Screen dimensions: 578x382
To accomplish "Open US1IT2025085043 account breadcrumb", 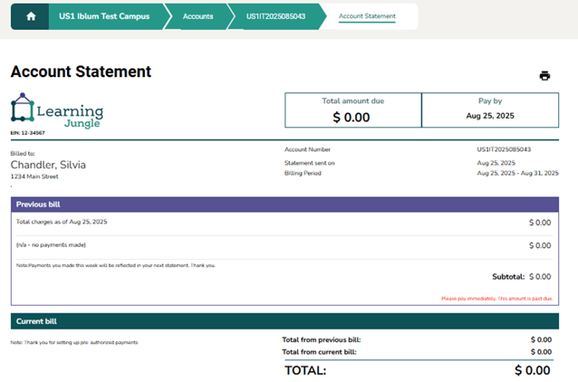I will pyautogui.click(x=275, y=16).
